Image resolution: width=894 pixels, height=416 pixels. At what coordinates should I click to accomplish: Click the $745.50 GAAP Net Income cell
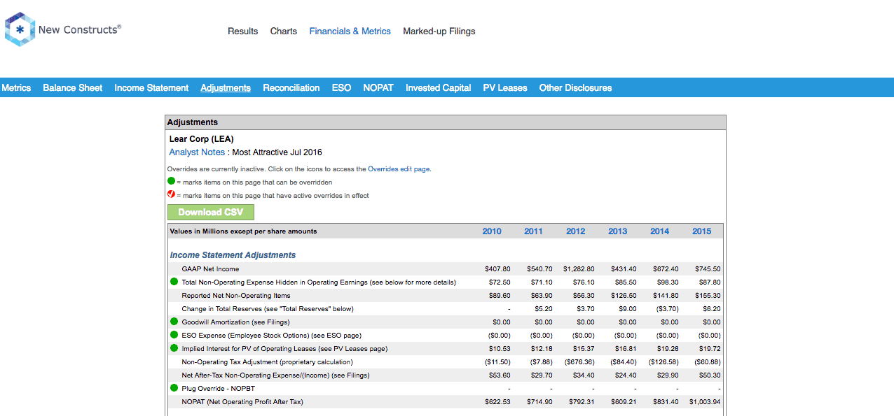tap(708, 269)
